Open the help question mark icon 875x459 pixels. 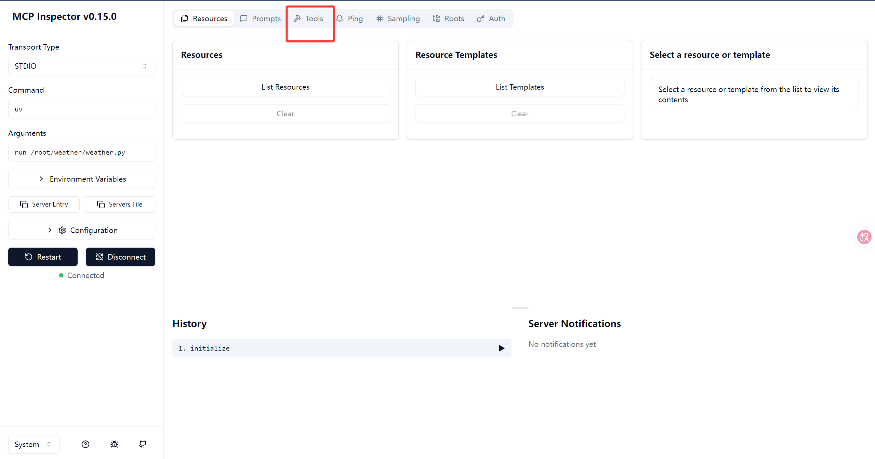(85, 444)
